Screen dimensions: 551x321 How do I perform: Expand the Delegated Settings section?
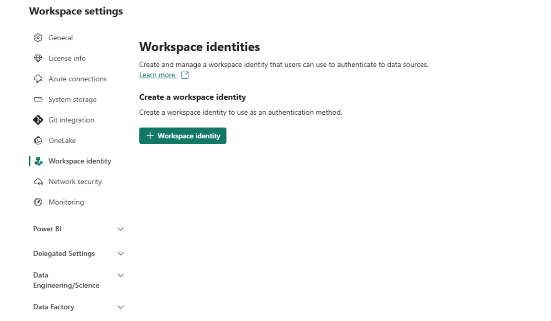click(121, 253)
